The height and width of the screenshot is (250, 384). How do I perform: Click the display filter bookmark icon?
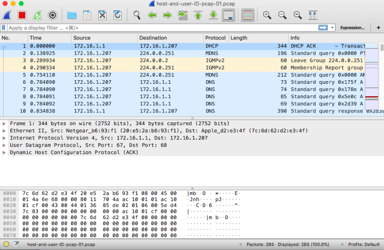coord(4,28)
